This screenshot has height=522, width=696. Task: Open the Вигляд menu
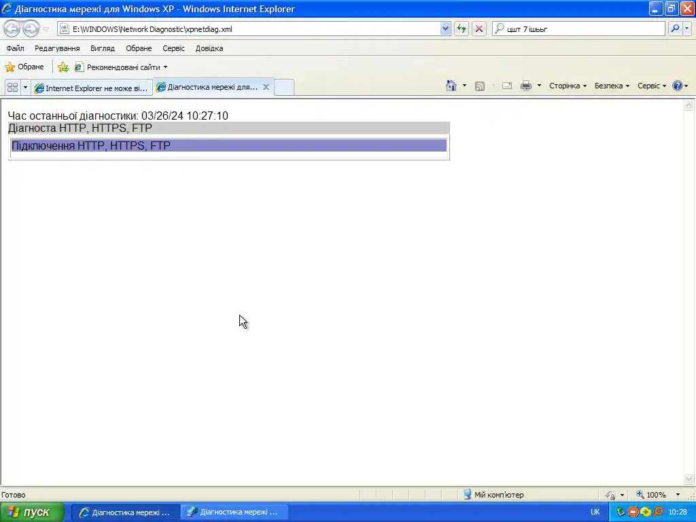tap(103, 48)
